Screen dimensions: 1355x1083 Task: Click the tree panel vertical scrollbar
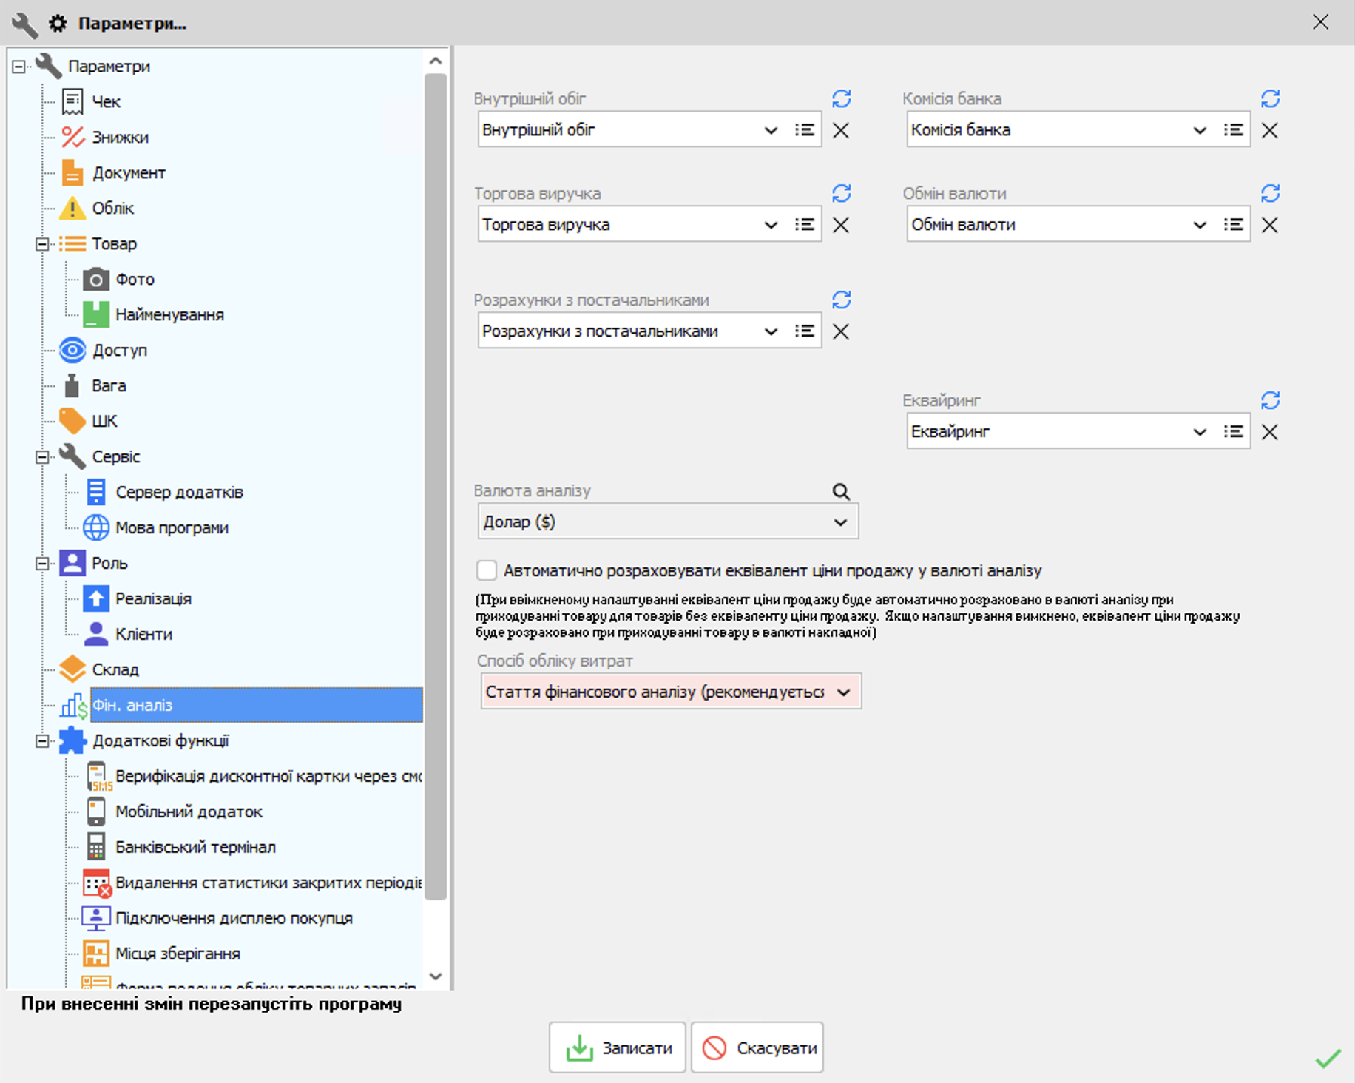tap(436, 486)
